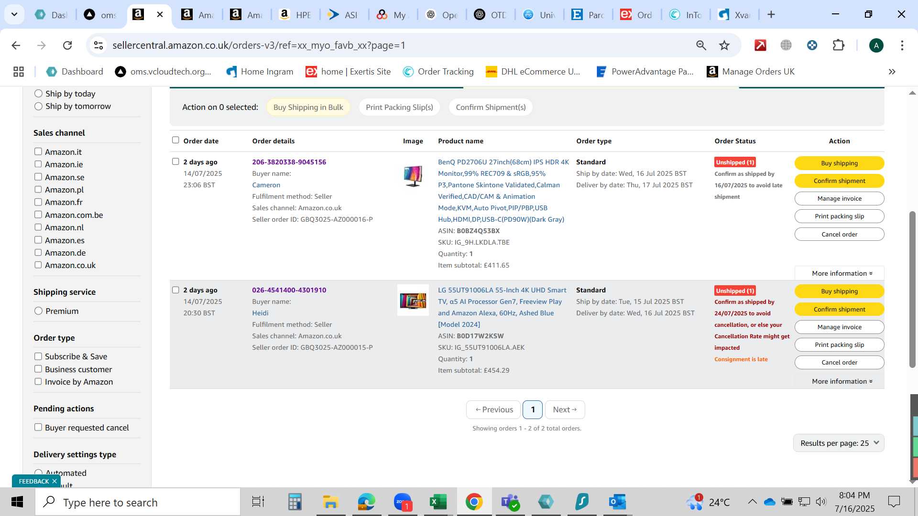Open notifications center icon

click(x=894, y=502)
